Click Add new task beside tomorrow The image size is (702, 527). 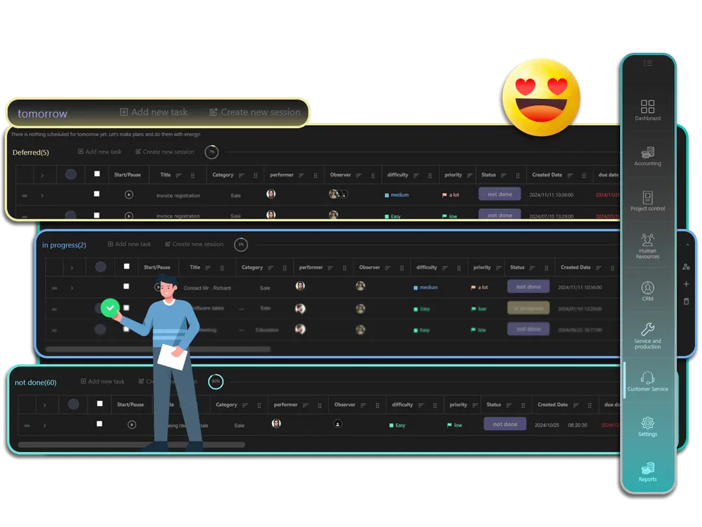tap(153, 112)
